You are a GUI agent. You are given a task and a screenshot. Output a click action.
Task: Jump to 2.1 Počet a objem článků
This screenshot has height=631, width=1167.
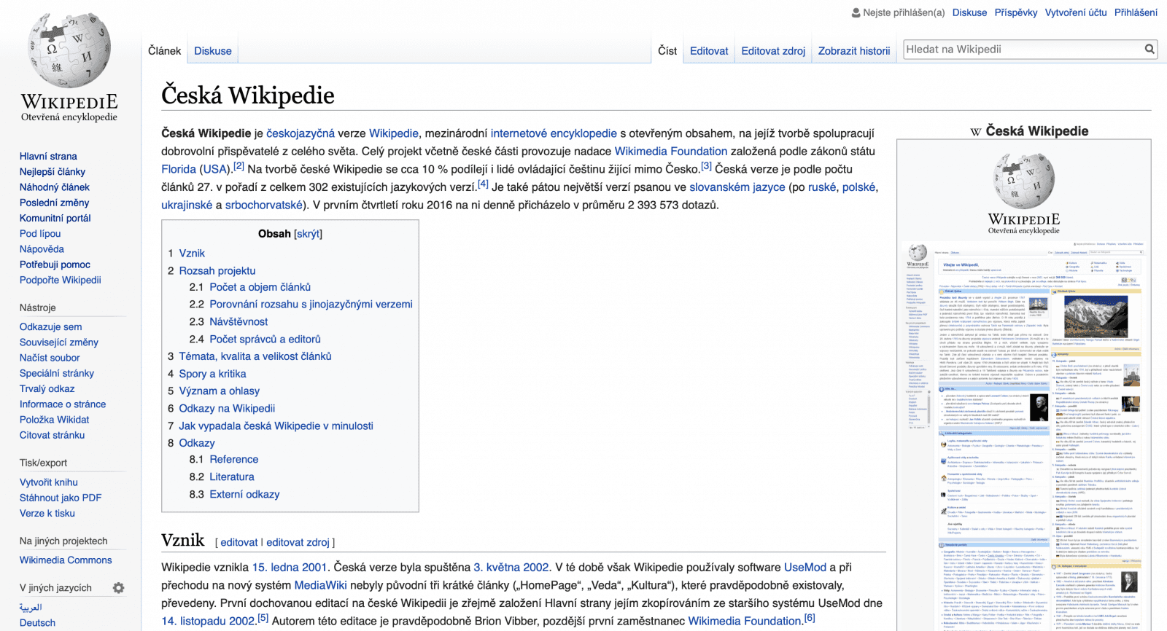click(x=260, y=287)
